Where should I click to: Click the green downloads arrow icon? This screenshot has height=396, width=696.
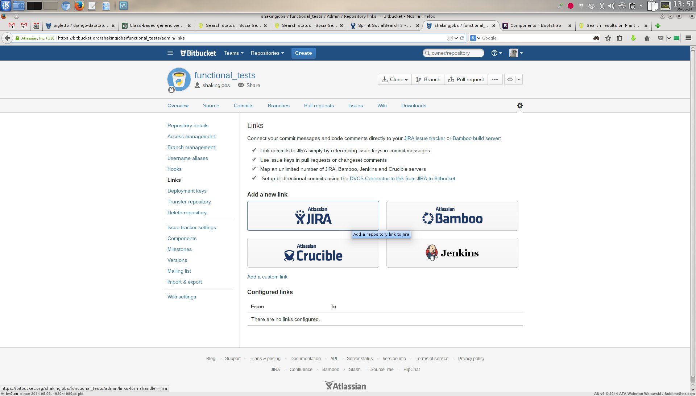[x=633, y=38]
